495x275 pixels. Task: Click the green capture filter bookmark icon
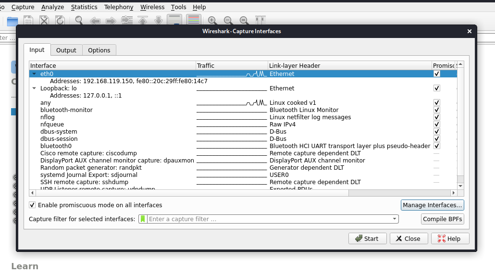pos(143,219)
